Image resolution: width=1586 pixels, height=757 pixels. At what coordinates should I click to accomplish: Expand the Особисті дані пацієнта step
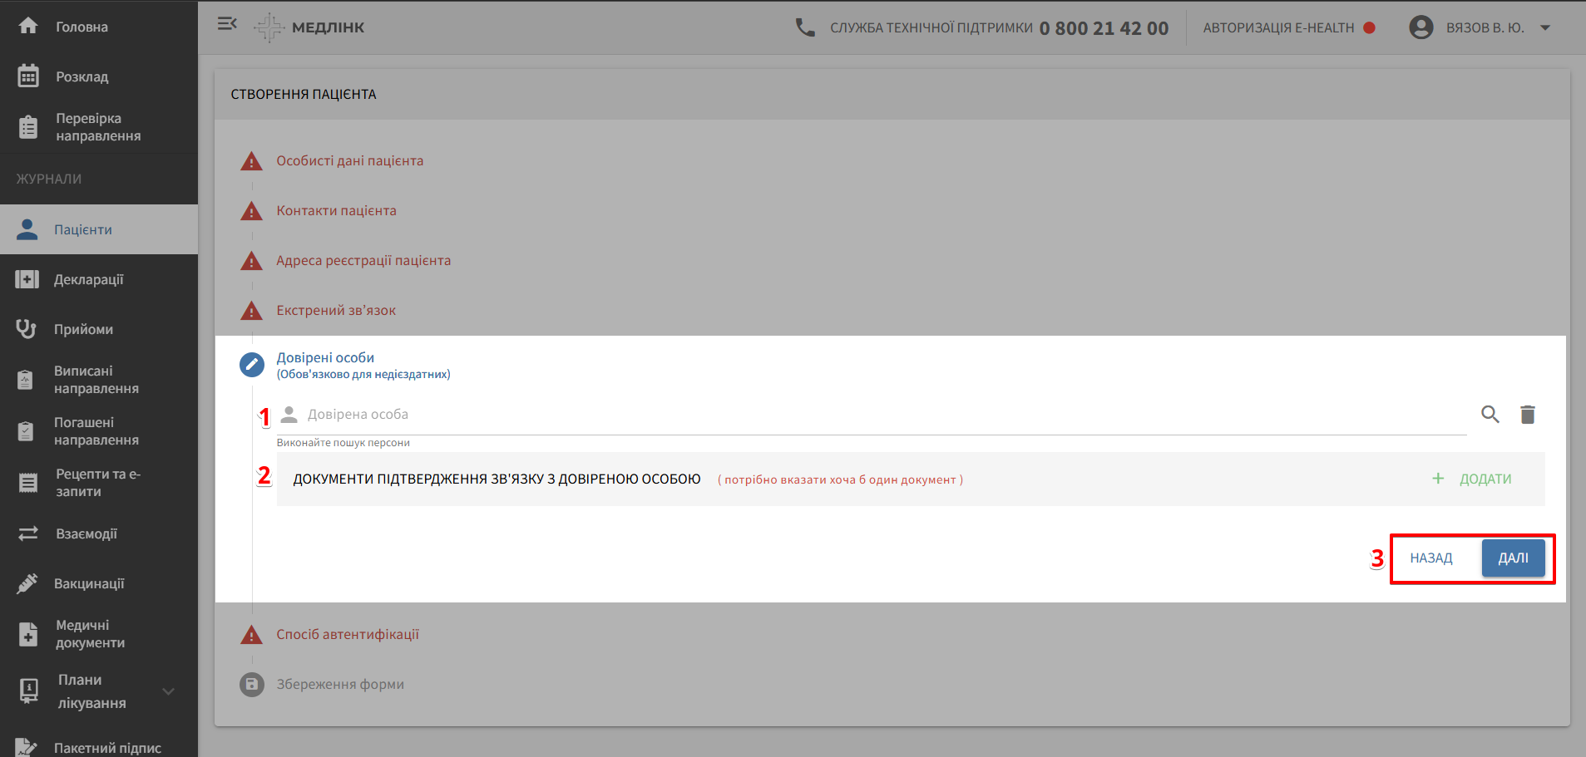pyautogui.click(x=349, y=160)
